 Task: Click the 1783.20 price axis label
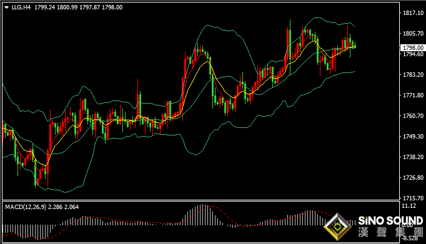pyautogui.click(x=413, y=75)
